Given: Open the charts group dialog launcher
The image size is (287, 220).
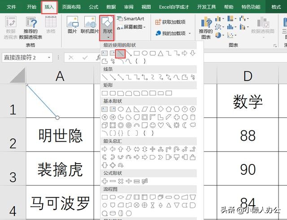Looking at the screenshot, I should point(275,46).
